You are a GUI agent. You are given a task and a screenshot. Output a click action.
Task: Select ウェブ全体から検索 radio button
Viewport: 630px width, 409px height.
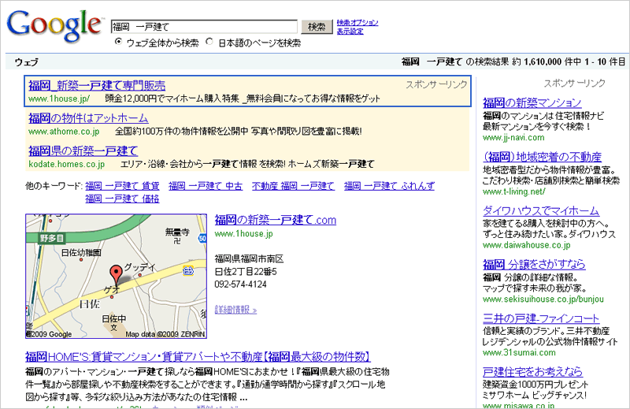coord(119,43)
